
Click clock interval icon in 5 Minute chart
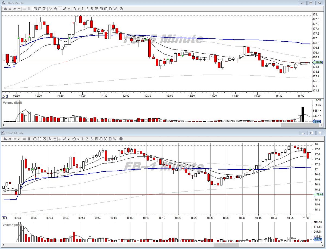[x=74, y=9]
